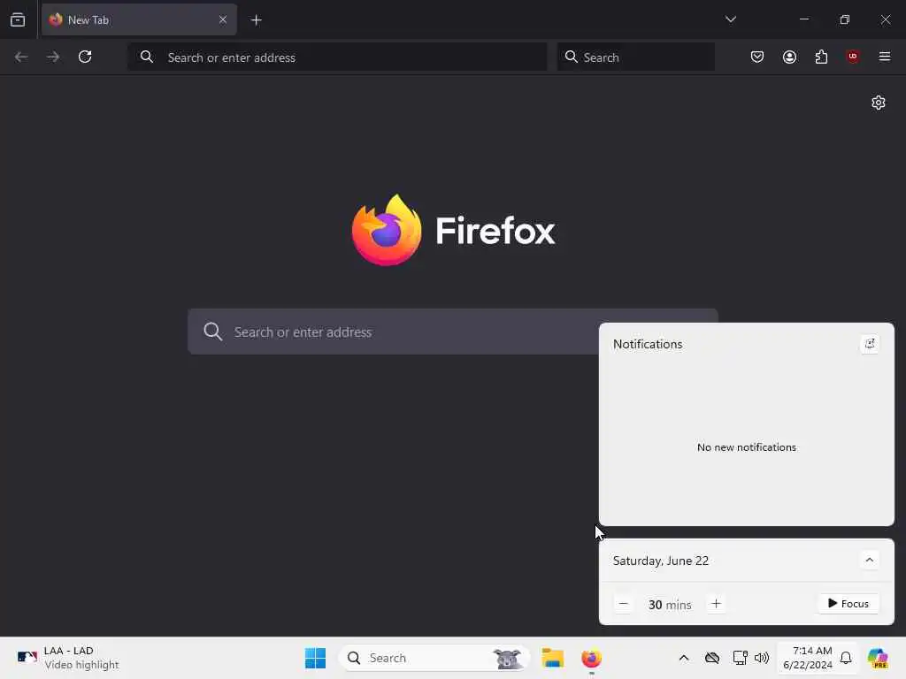Start a Focus session
906x679 pixels.
(x=848, y=604)
